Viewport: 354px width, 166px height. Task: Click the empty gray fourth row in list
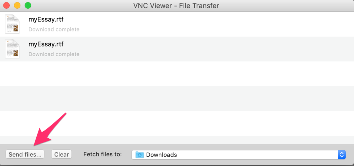tap(177, 98)
